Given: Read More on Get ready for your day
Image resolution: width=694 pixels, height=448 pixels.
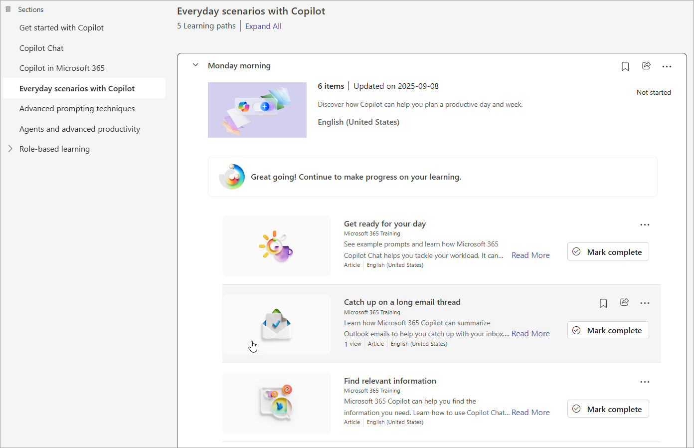Looking at the screenshot, I should pyautogui.click(x=530, y=255).
